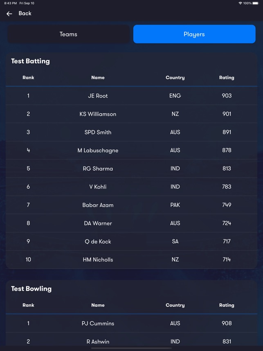
Task: Open HM Nicholls' ranking row
Action: coord(131,259)
